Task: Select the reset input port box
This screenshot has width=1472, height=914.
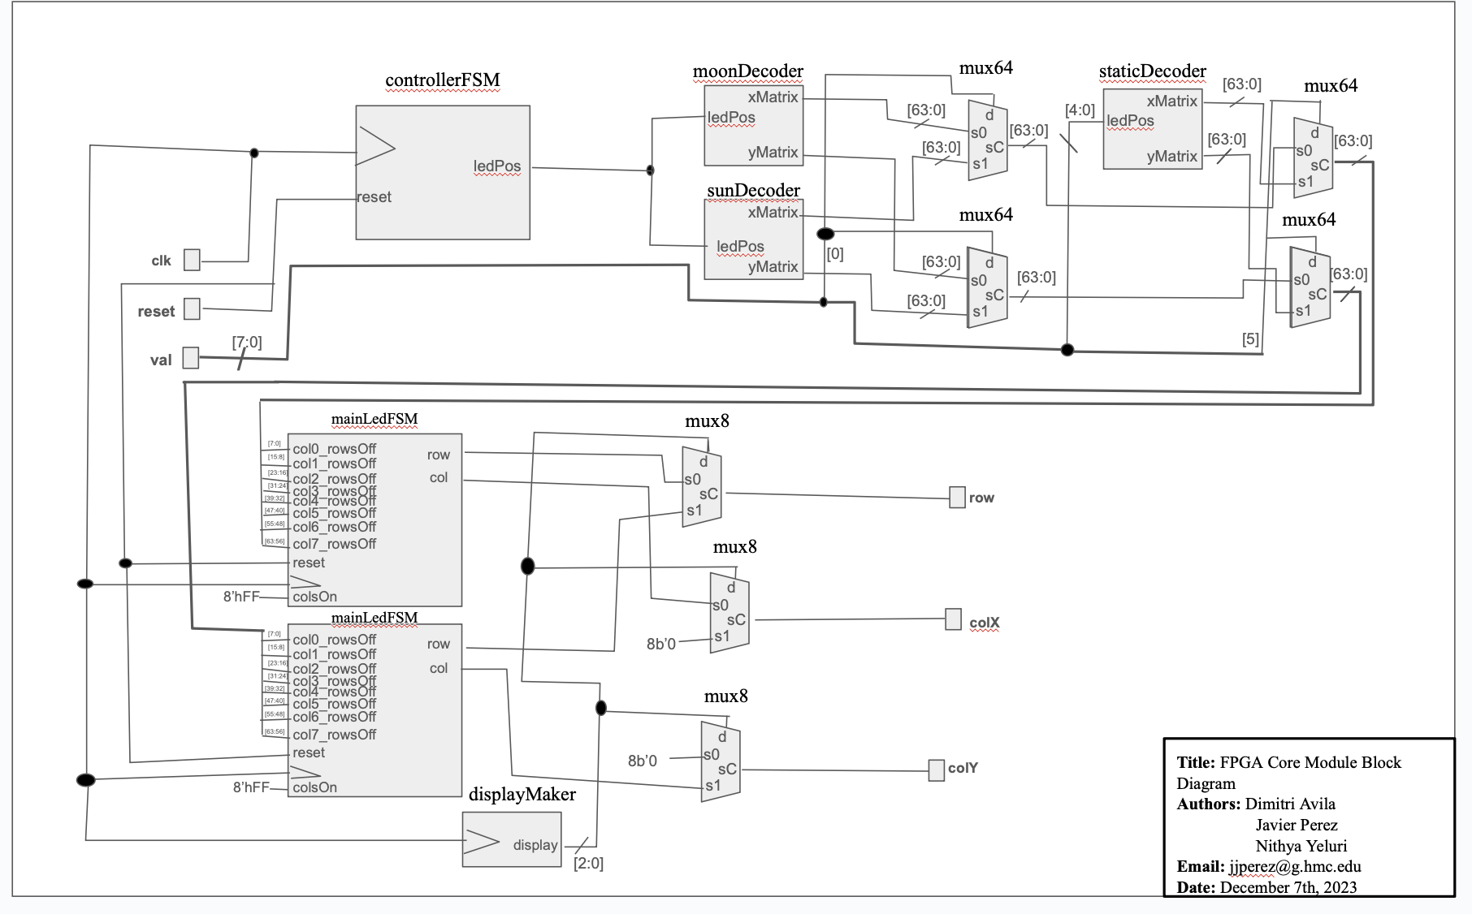Action: (x=192, y=309)
